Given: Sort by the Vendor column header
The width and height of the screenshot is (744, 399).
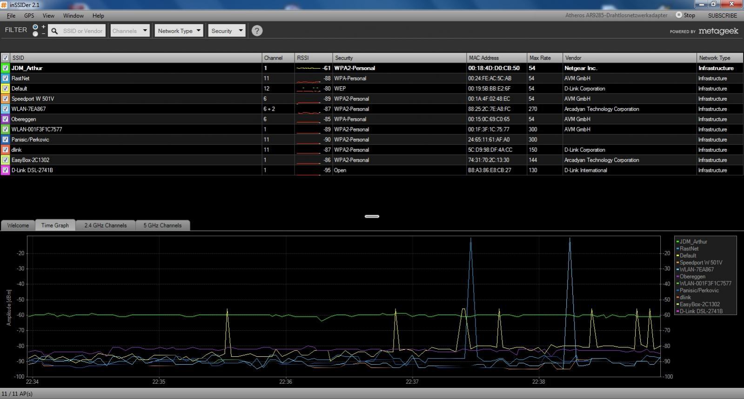Looking at the screenshot, I should [630, 58].
